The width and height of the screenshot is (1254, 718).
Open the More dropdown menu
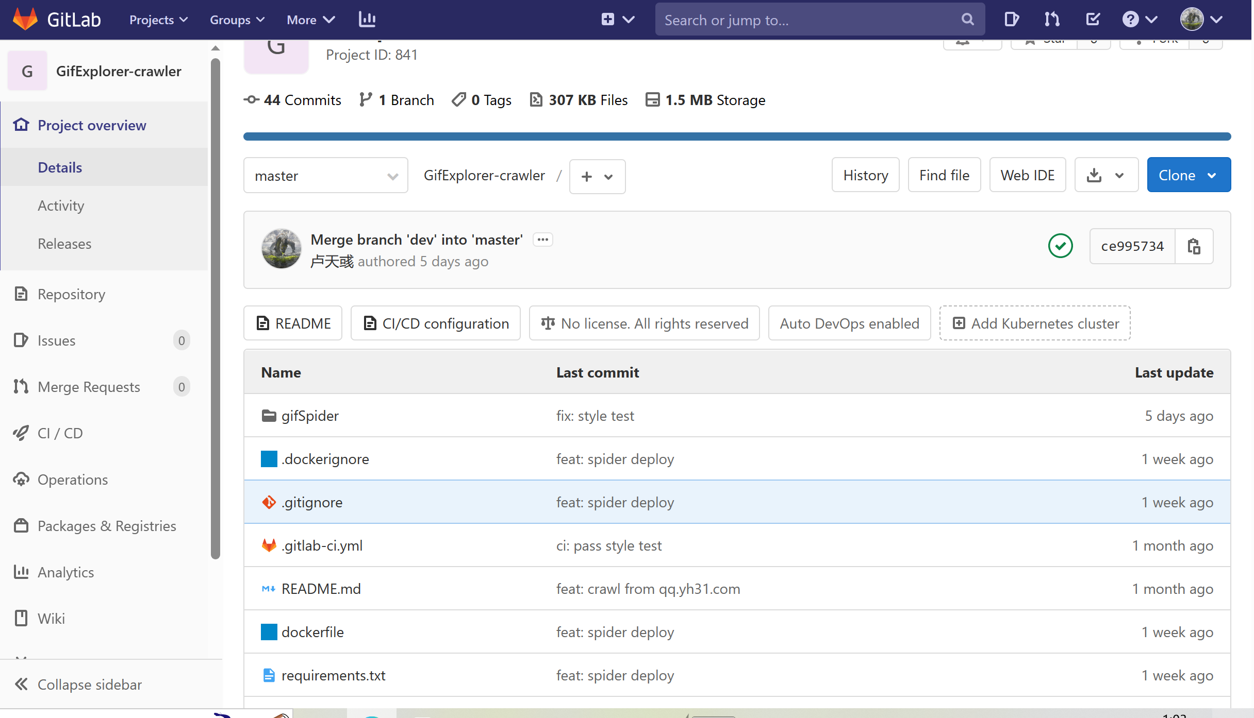pos(311,20)
